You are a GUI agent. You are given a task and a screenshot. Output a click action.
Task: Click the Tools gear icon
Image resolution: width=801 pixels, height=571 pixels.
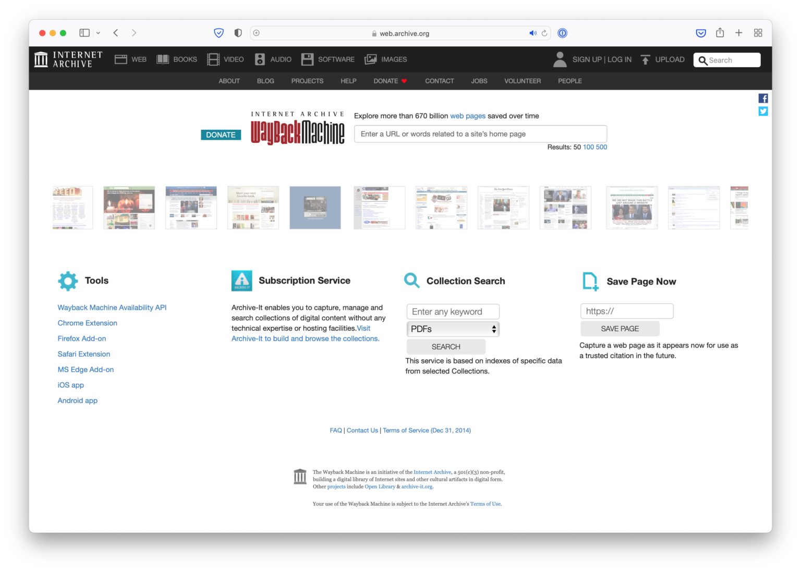68,281
